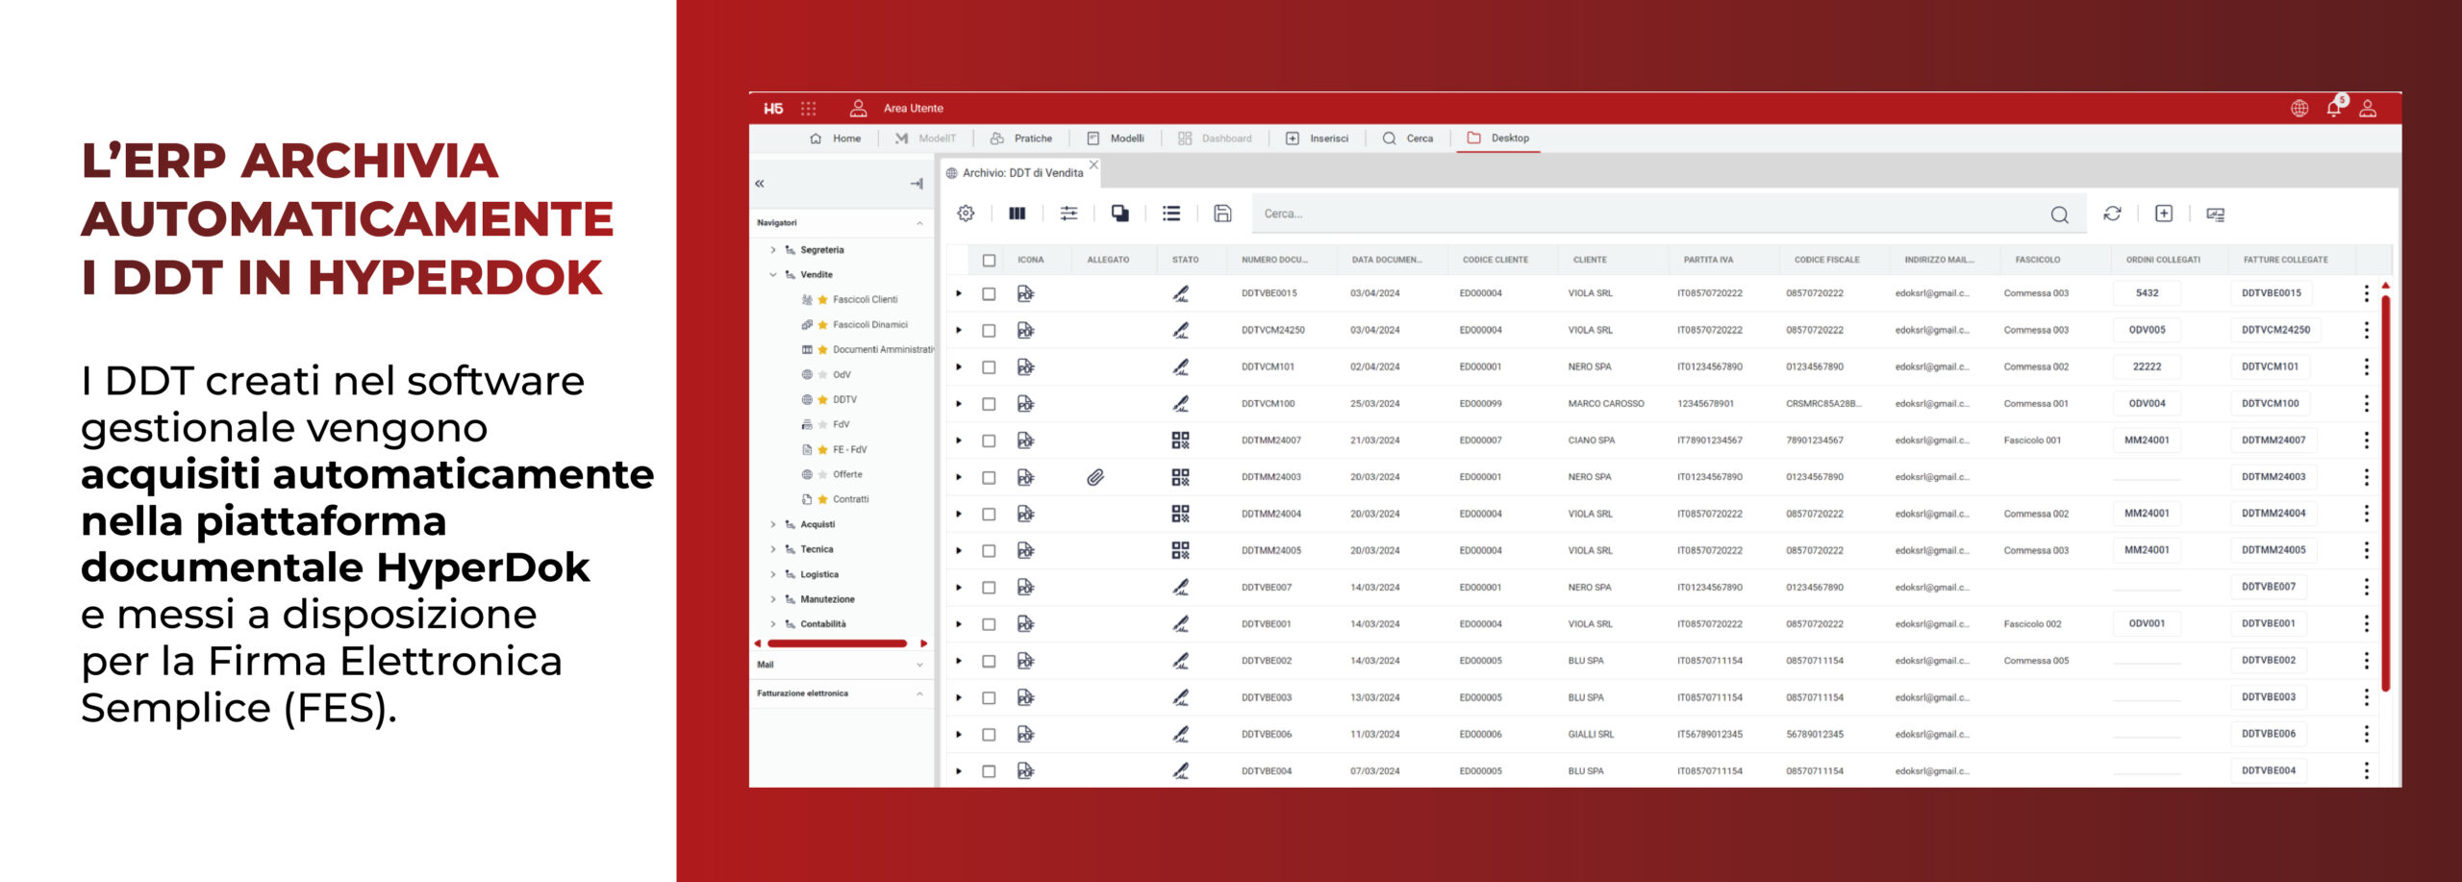
Task: Check the DDTMM24004 row checkbox
Action: [x=989, y=515]
